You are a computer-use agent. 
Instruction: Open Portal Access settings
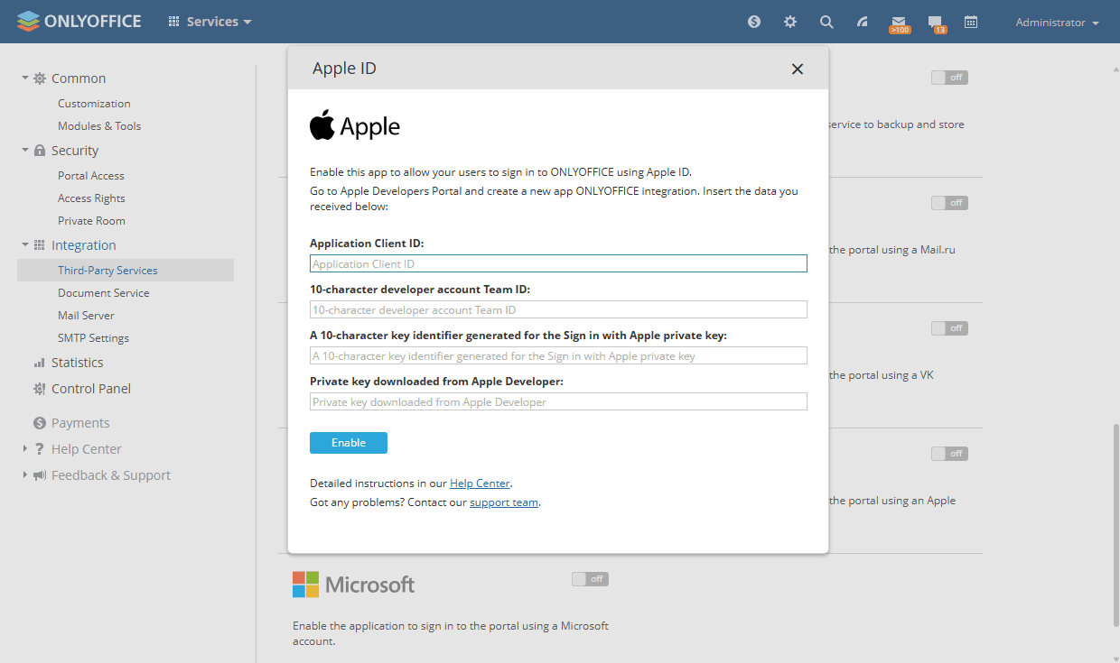pos(91,176)
